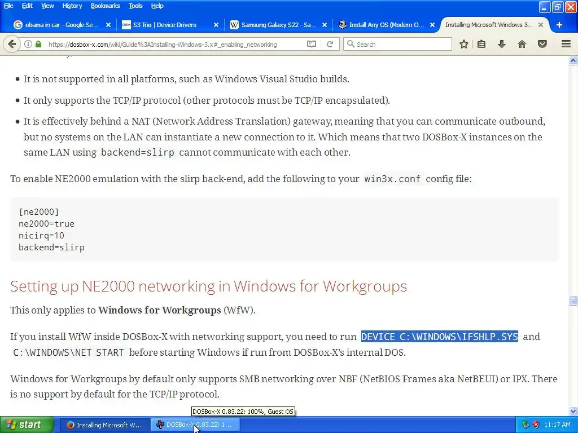This screenshot has height=433, width=578.
Task: Click the backend=slirp line in code block
Action: point(51,248)
